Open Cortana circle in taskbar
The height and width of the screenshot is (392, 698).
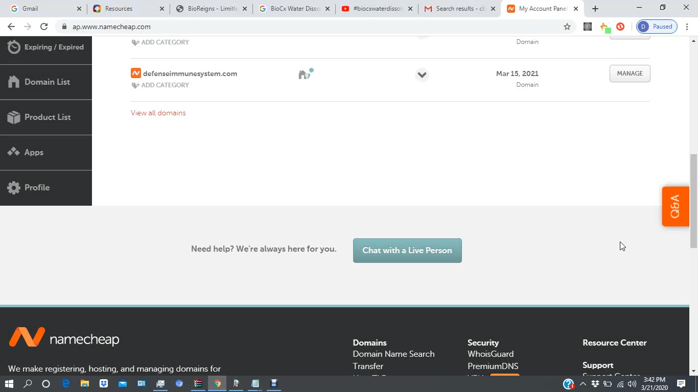(x=46, y=383)
